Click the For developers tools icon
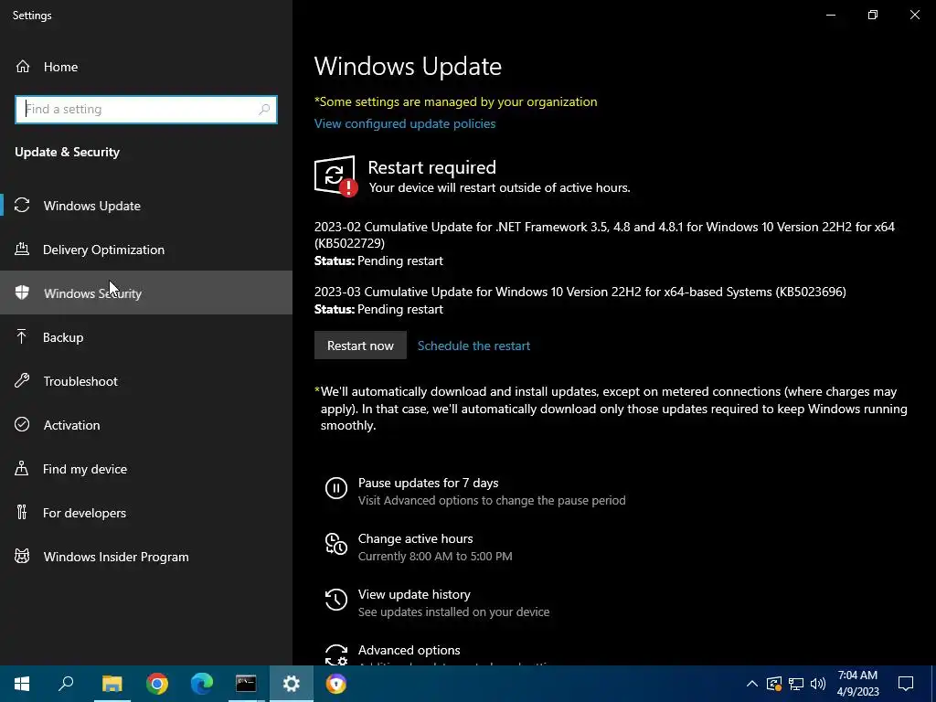The height and width of the screenshot is (702, 936). tap(22, 512)
